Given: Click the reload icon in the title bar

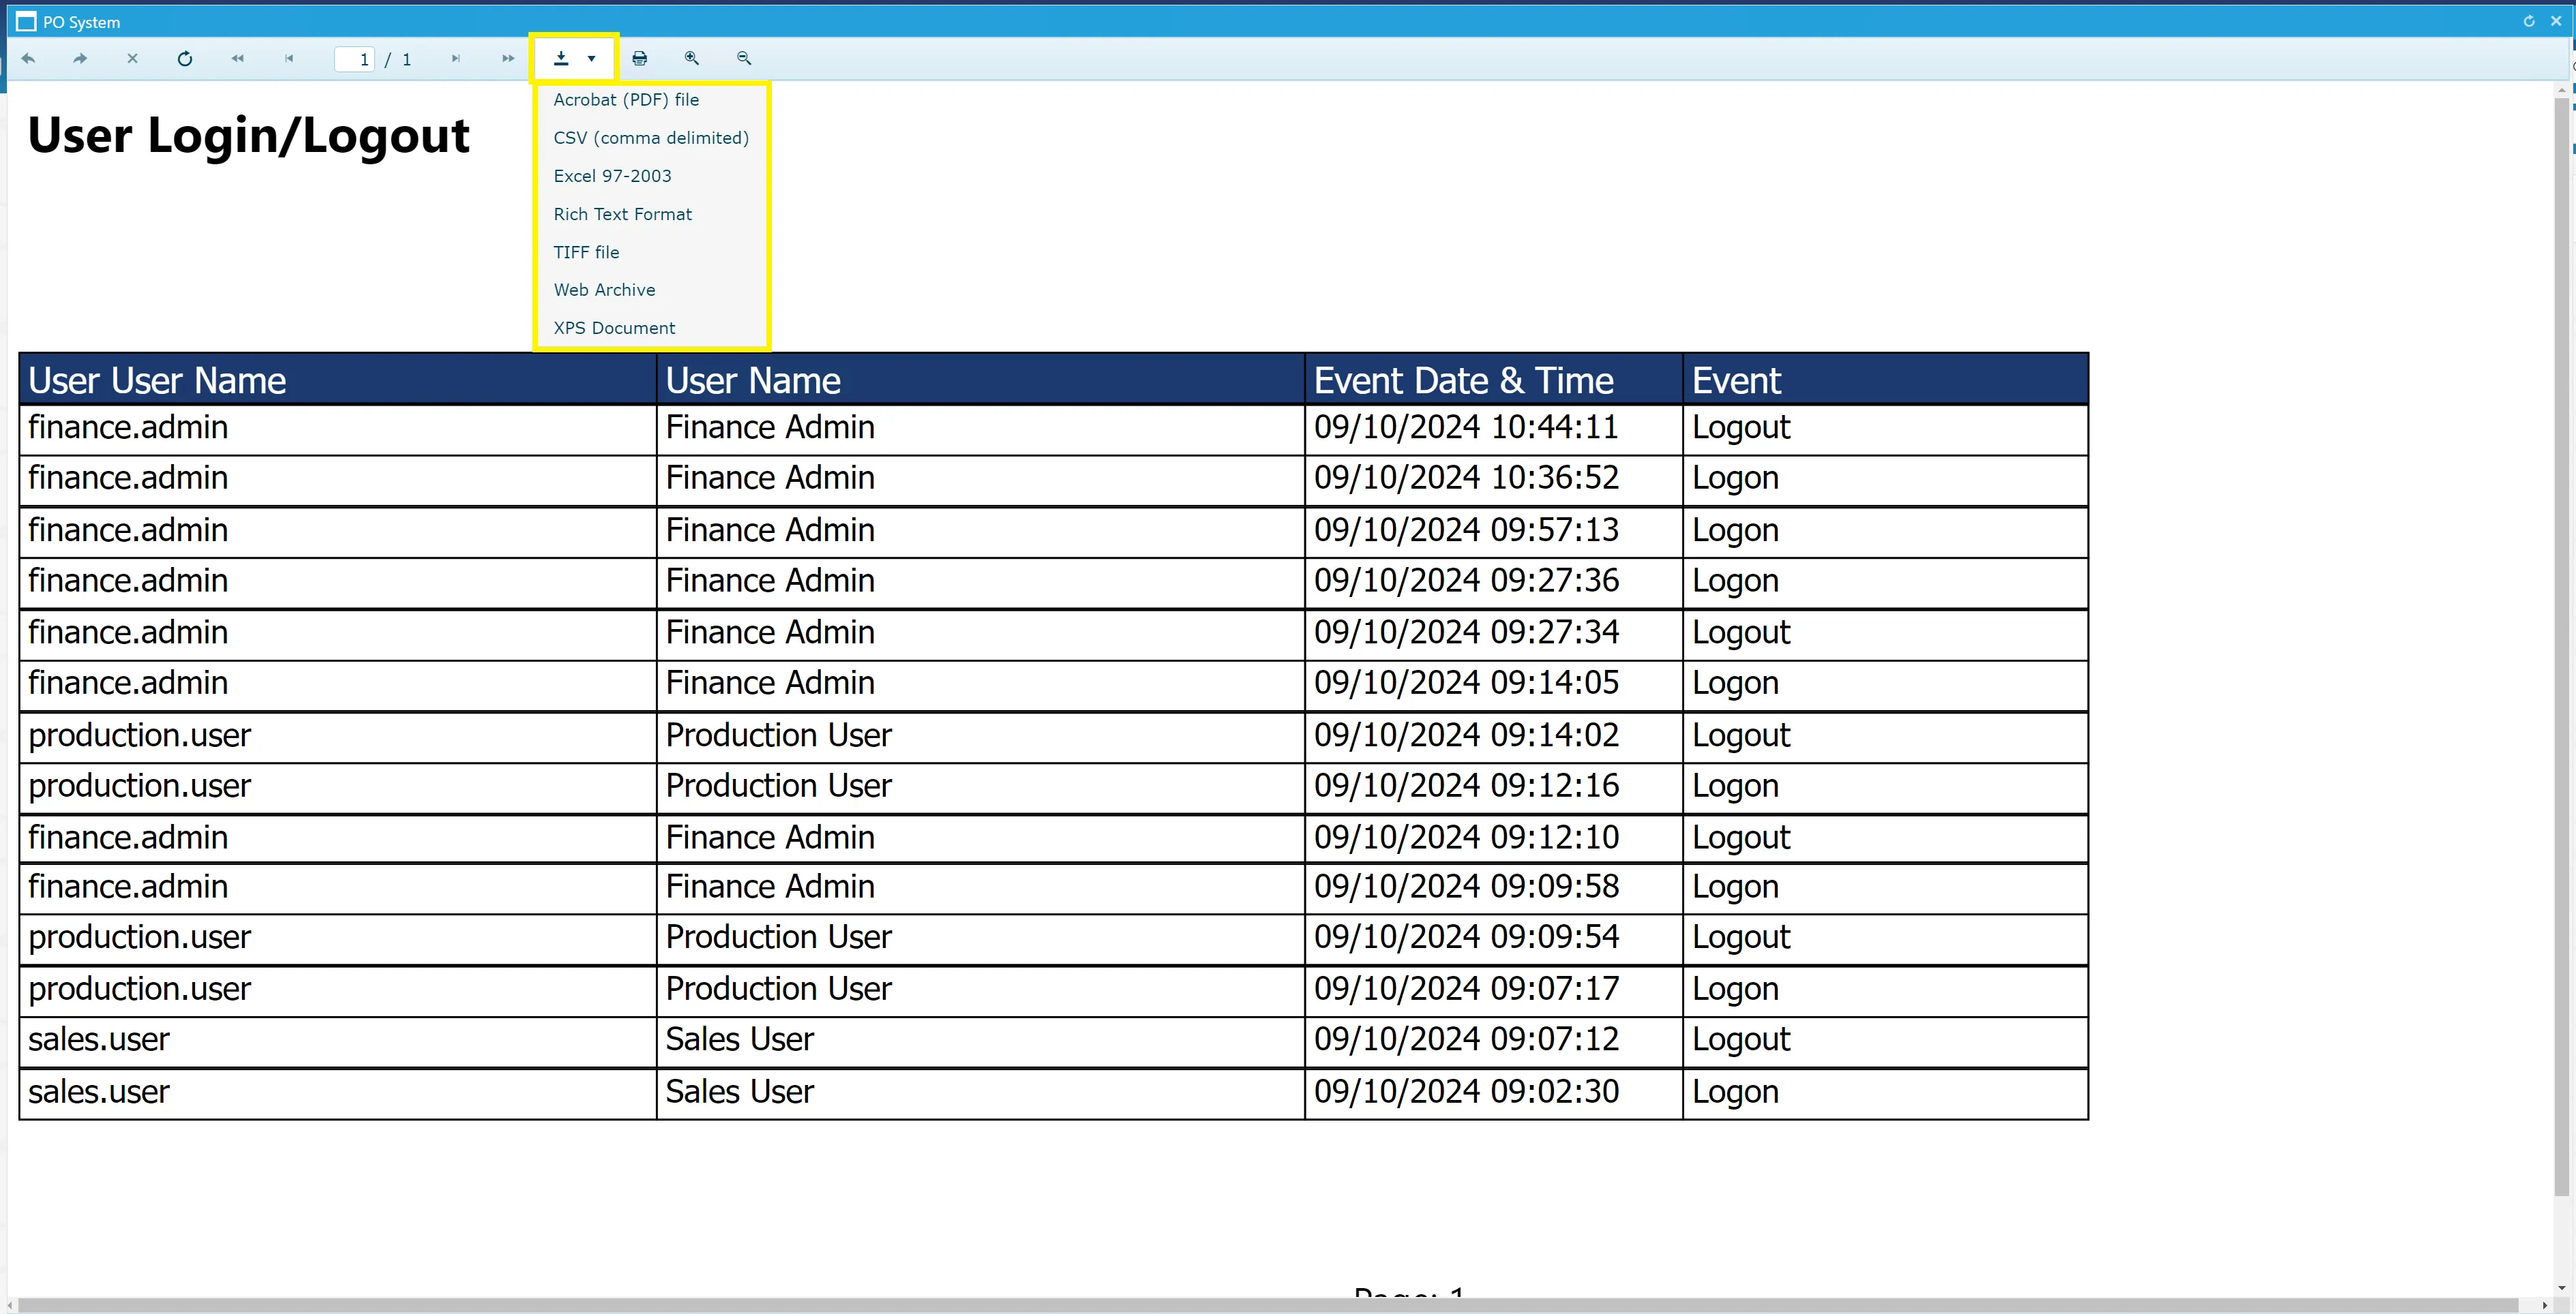Looking at the screenshot, I should pyautogui.click(x=2529, y=21).
